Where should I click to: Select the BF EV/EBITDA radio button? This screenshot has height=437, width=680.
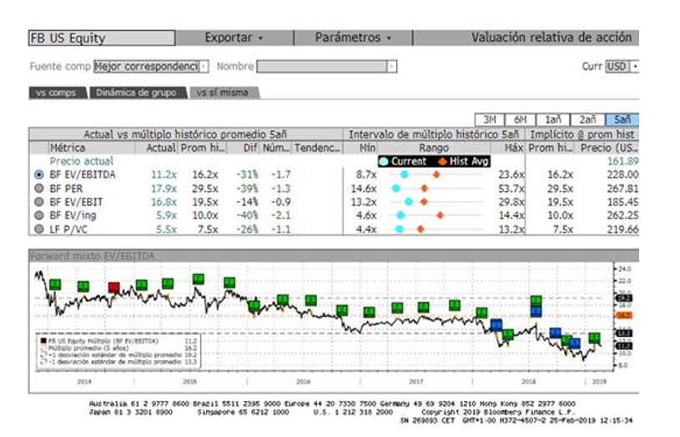point(39,174)
